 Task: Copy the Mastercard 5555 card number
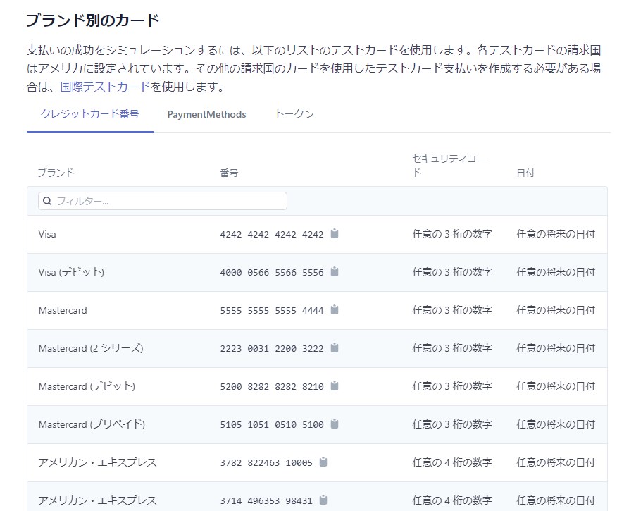[335, 309]
